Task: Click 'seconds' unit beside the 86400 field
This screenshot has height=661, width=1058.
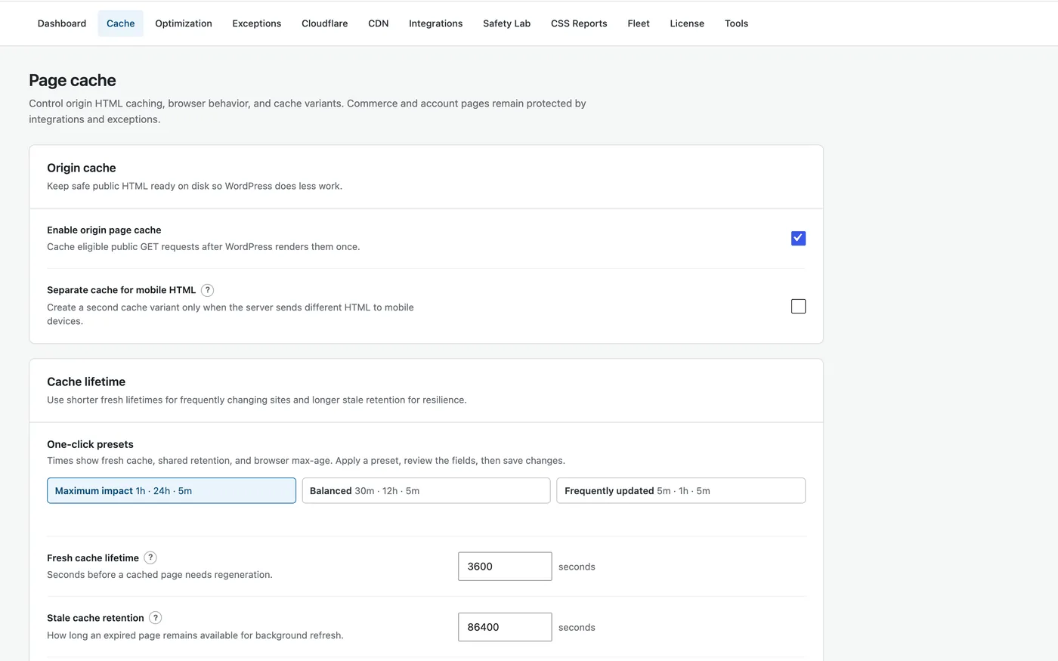Action: (x=577, y=627)
